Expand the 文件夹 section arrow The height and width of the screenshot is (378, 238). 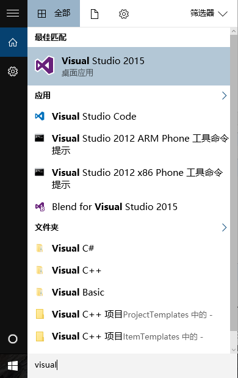click(225, 227)
